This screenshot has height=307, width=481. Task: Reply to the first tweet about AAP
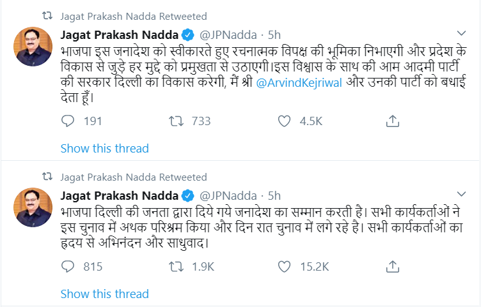click(x=68, y=121)
